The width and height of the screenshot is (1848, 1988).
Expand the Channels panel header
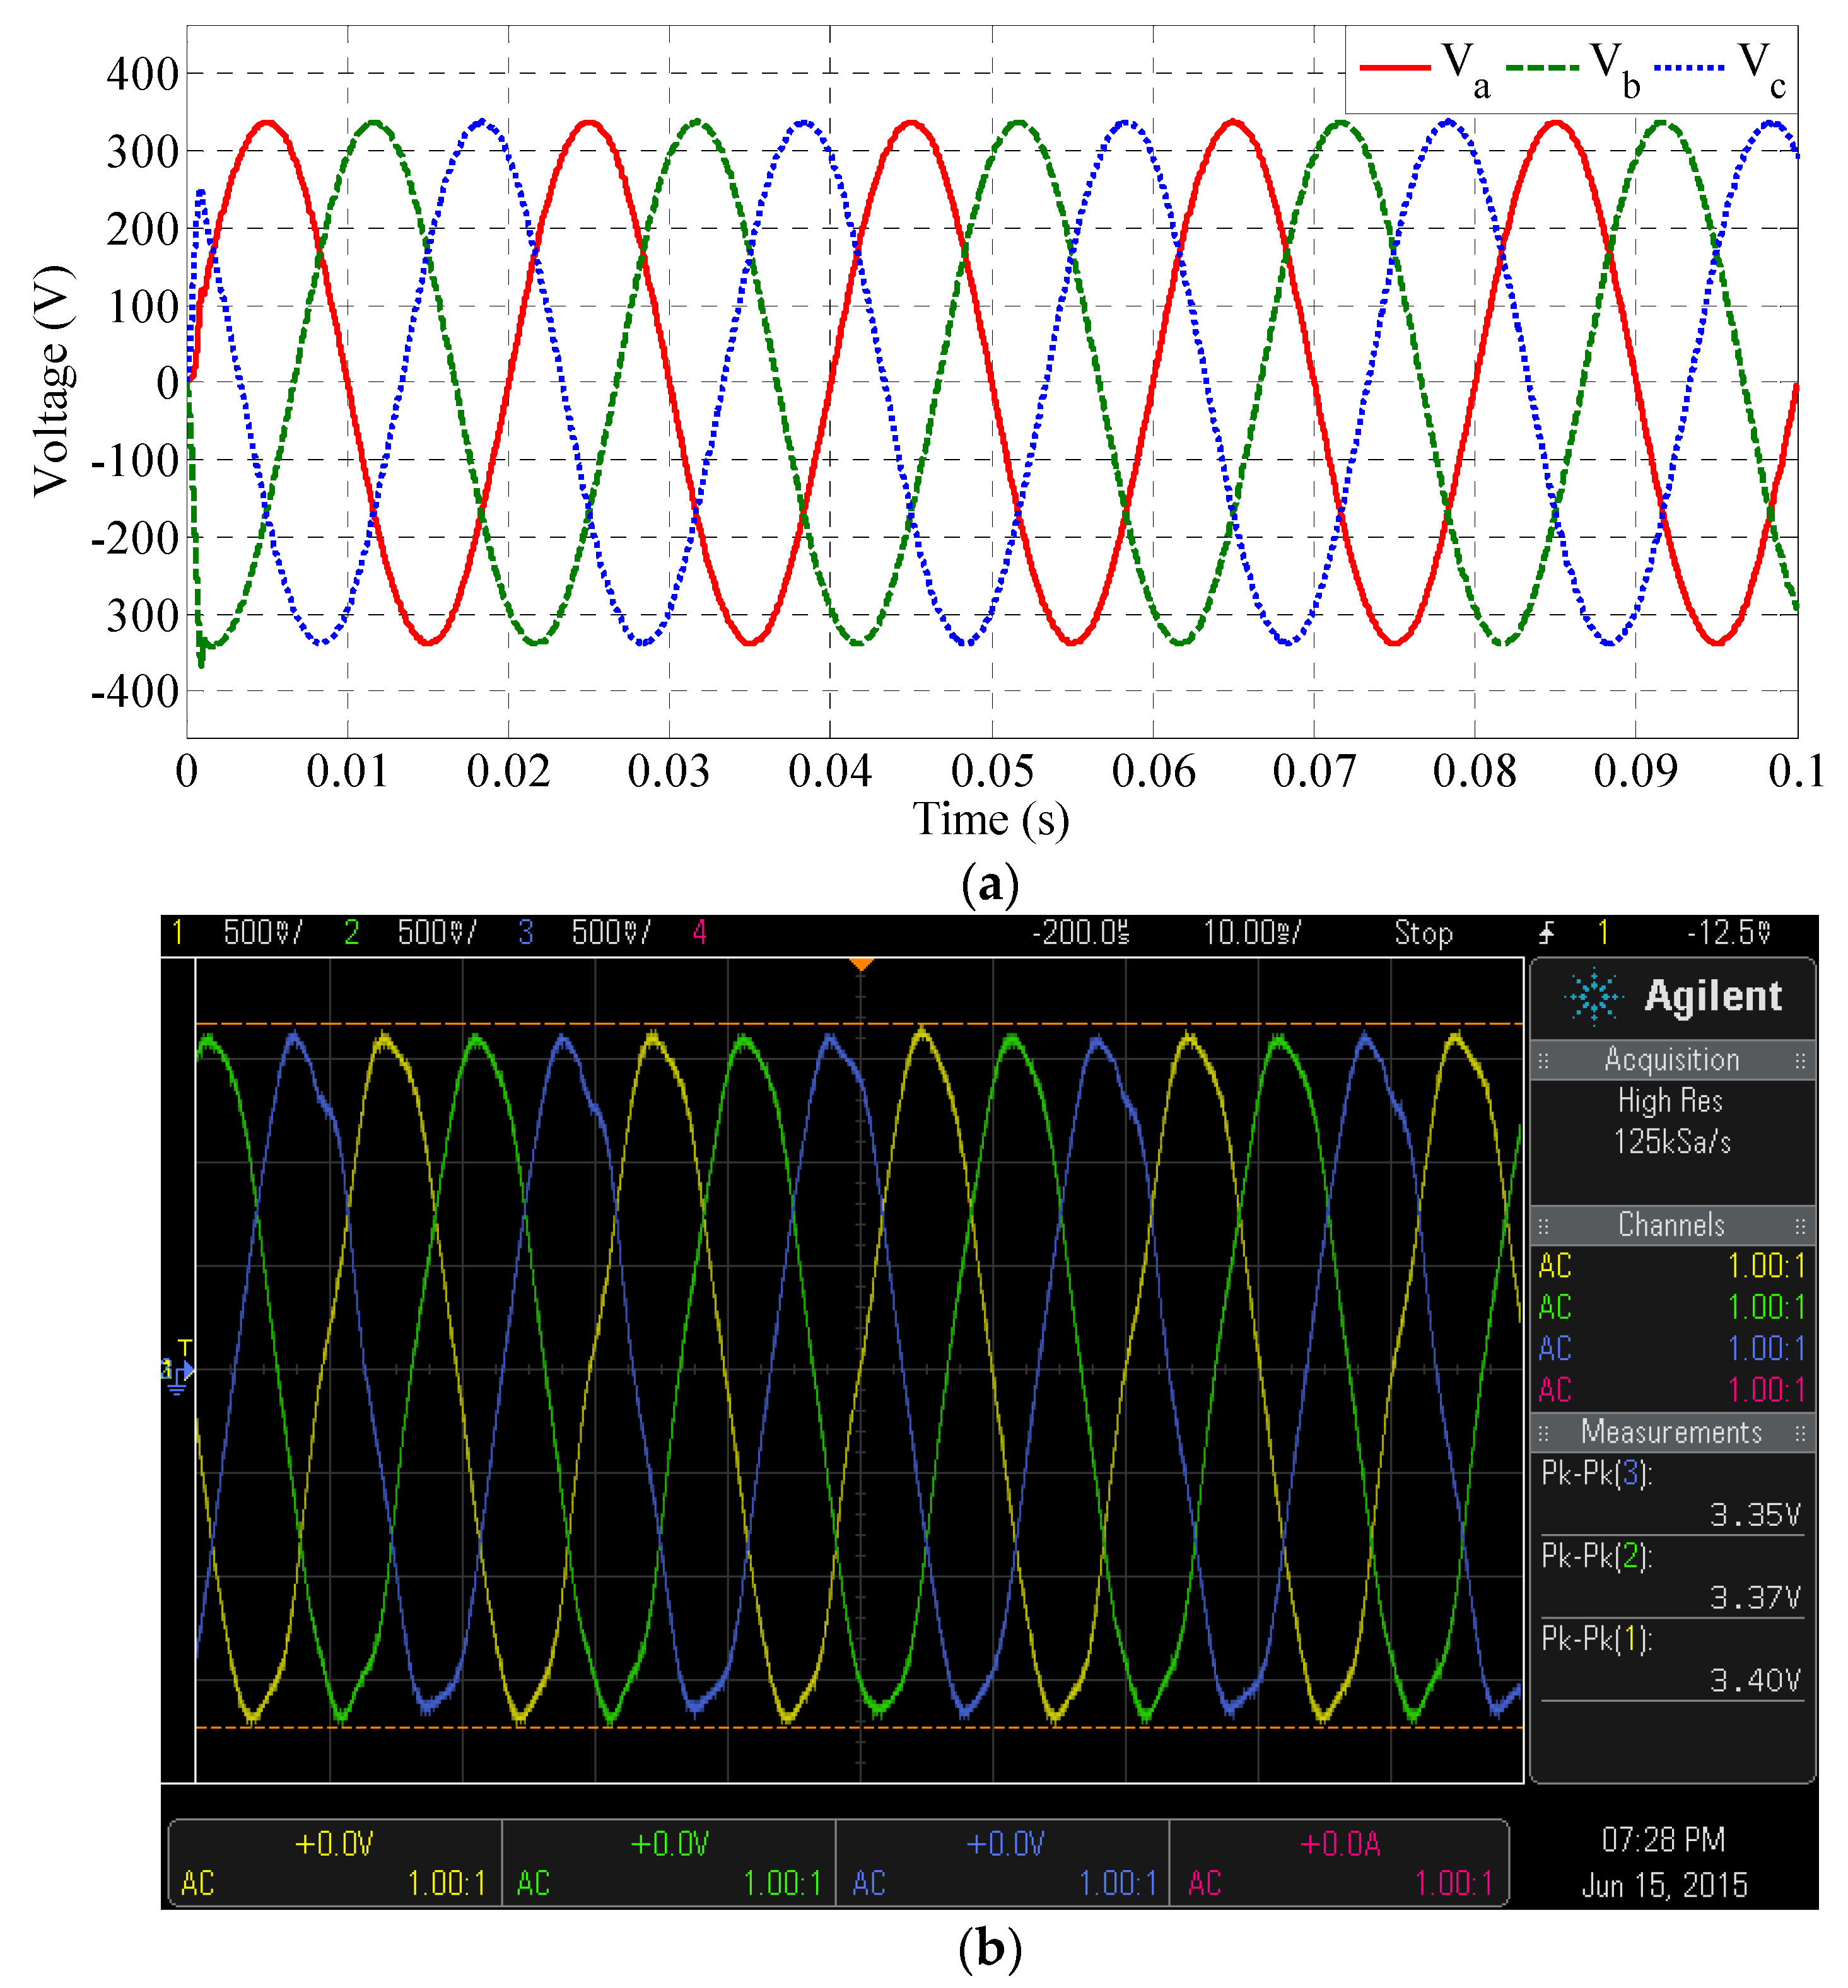pos(1671,1225)
